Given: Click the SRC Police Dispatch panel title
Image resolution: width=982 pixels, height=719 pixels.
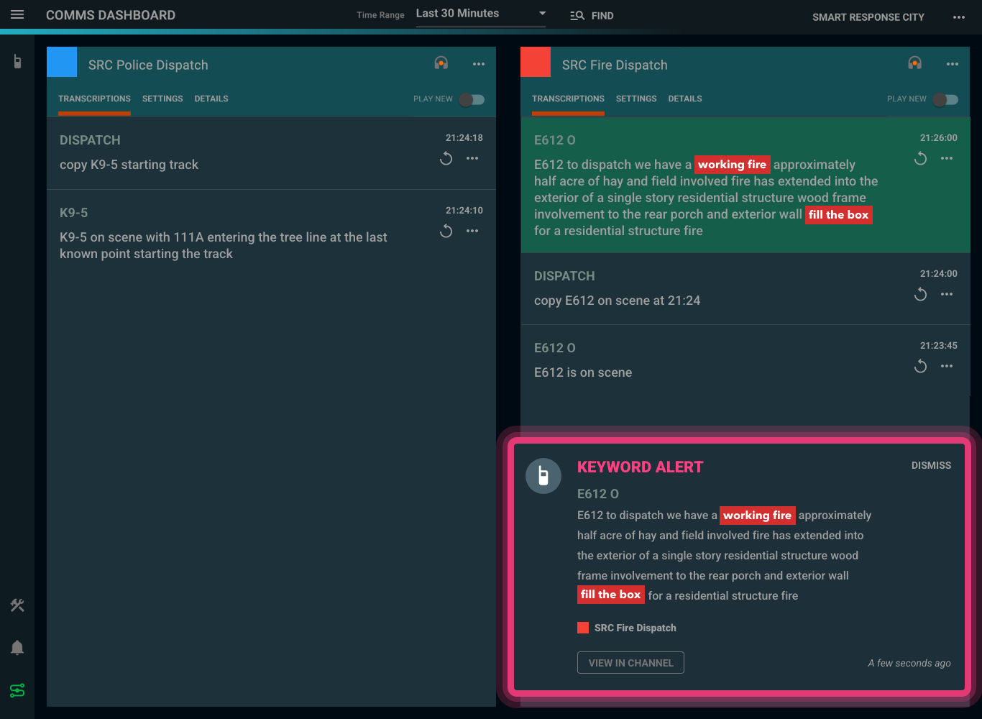Looking at the screenshot, I should (x=148, y=65).
